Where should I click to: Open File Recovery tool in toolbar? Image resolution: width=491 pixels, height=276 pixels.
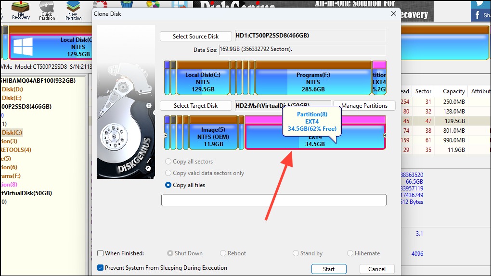pyautogui.click(x=21, y=10)
